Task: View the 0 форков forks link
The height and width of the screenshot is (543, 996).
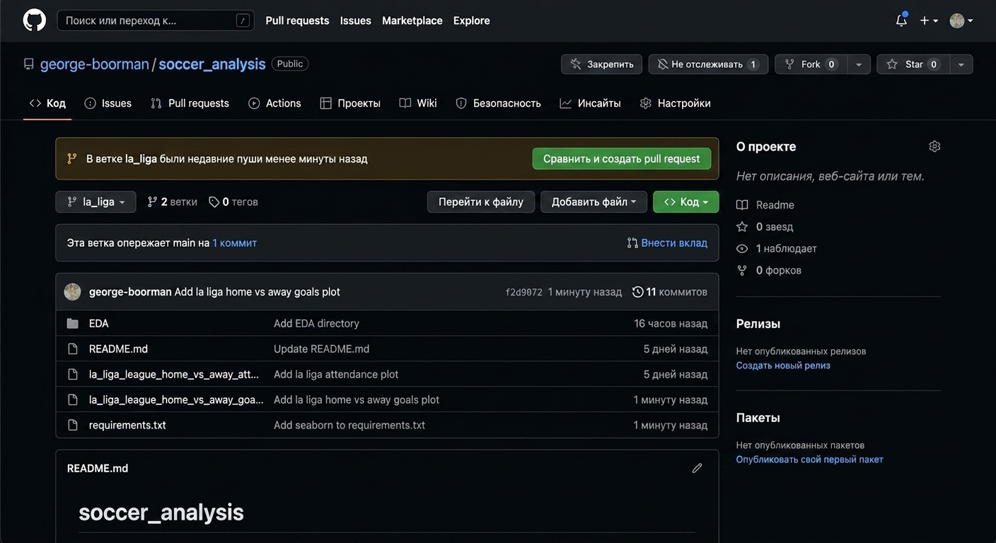Action: pyautogui.click(x=769, y=270)
